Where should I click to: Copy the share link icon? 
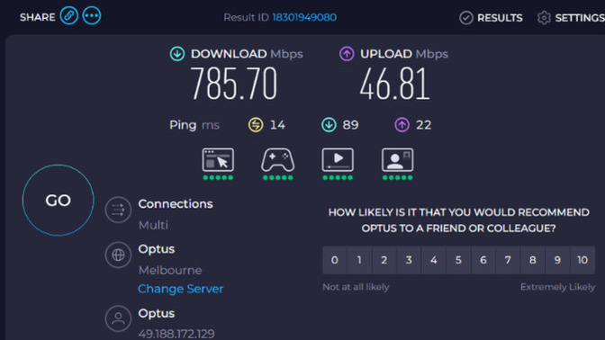click(69, 16)
